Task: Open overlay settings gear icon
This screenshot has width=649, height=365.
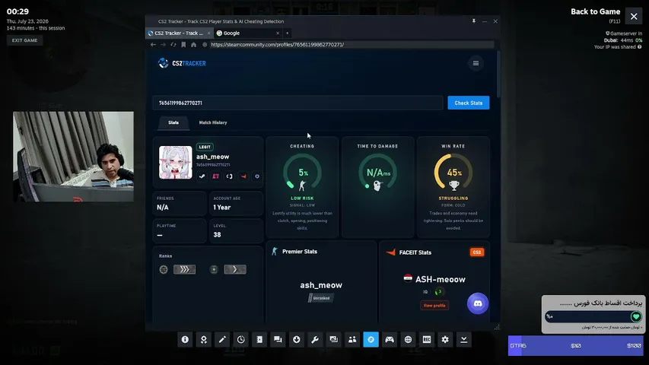Action: click(x=445, y=339)
